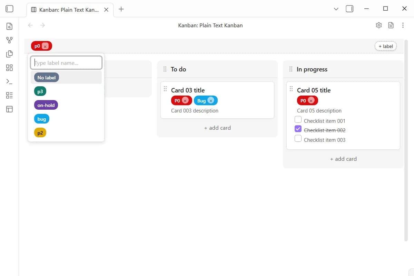Open the grid blocks sidebar icon
The image size is (414, 276).
pos(10,68)
